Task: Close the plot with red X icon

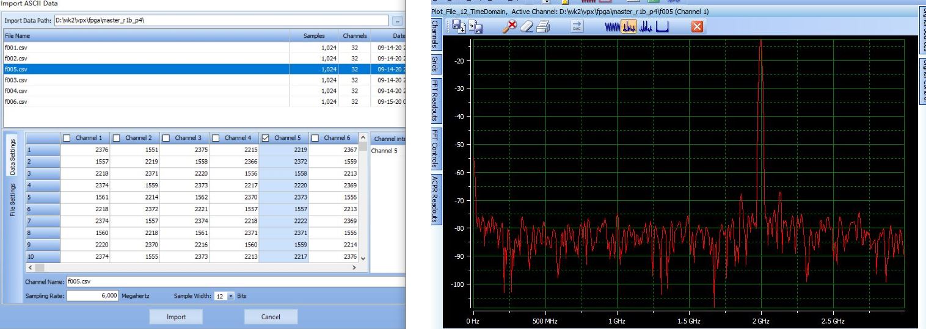Action: point(696,27)
